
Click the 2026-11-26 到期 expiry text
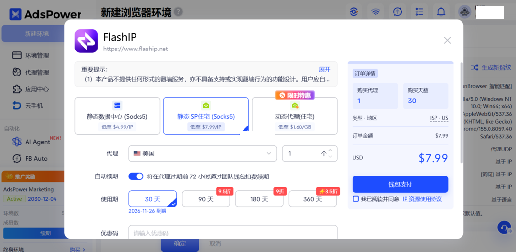[x=147, y=211]
